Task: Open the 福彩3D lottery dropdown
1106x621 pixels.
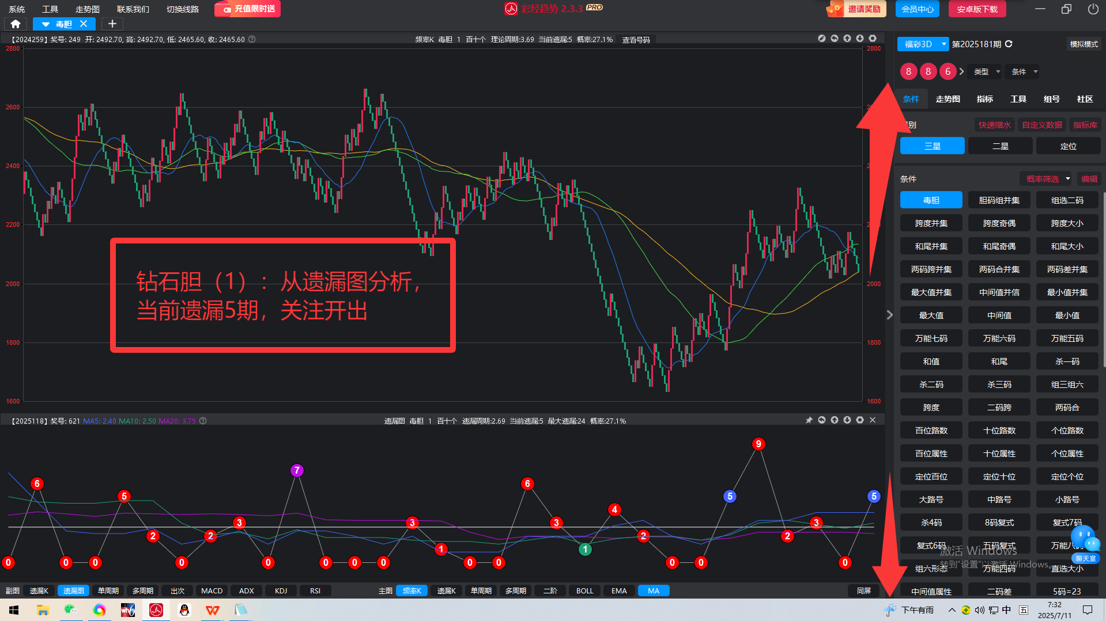Action: (x=923, y=44)
